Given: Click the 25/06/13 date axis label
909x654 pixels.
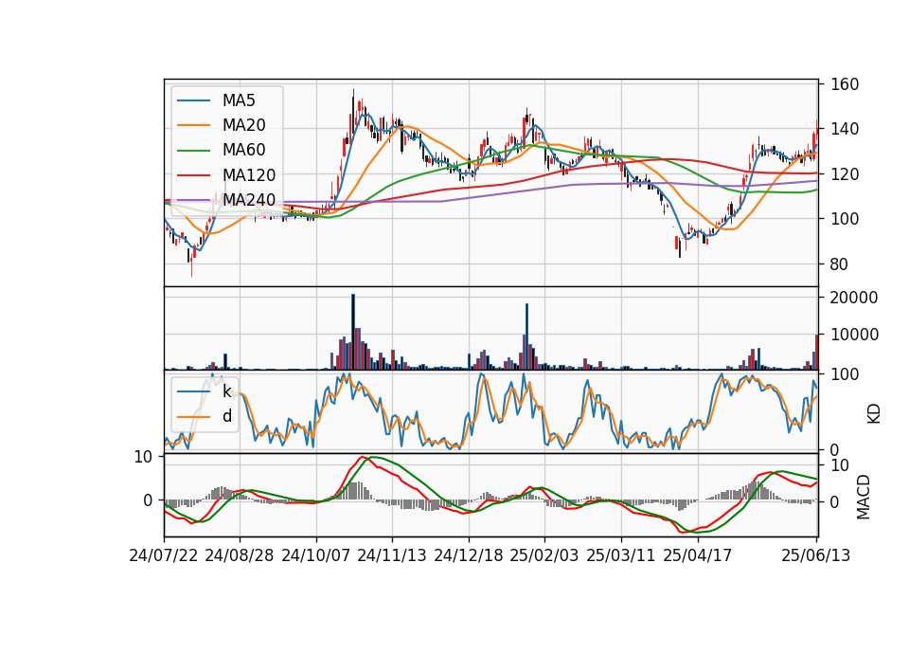Looking at the screenshot, I should [x=815, y=555].
